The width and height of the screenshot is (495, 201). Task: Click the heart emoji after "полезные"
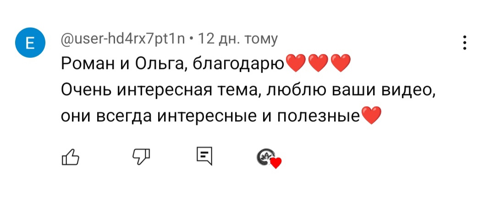(x=371, y=115)
